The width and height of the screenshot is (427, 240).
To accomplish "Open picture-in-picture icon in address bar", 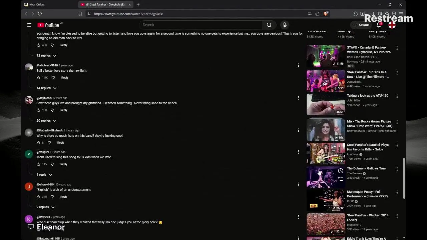I will [x=310, y=14].
